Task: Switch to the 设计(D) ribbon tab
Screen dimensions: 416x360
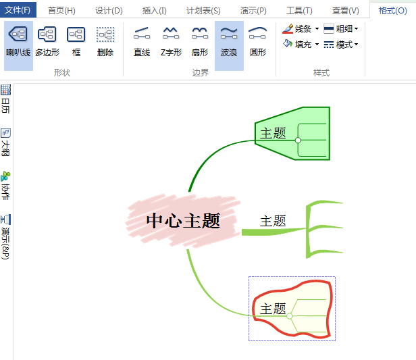Action: point(109,11)
